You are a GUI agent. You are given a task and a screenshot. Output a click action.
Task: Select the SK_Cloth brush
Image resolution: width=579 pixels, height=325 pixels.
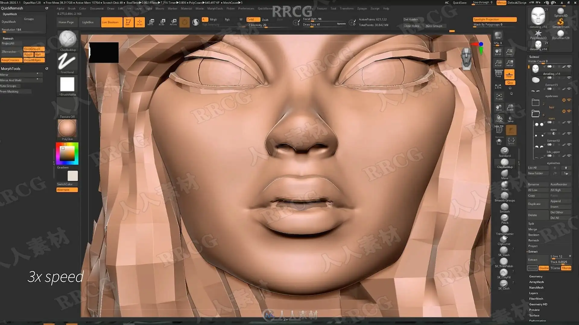[x=504, y=284]
